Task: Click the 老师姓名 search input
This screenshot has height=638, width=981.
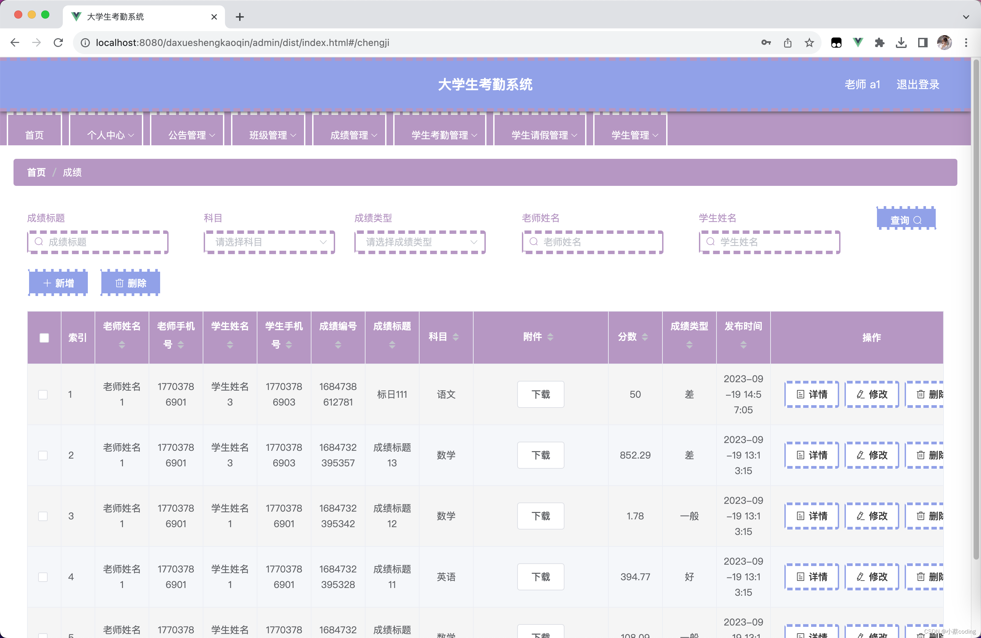Action: tap(592, 242)
